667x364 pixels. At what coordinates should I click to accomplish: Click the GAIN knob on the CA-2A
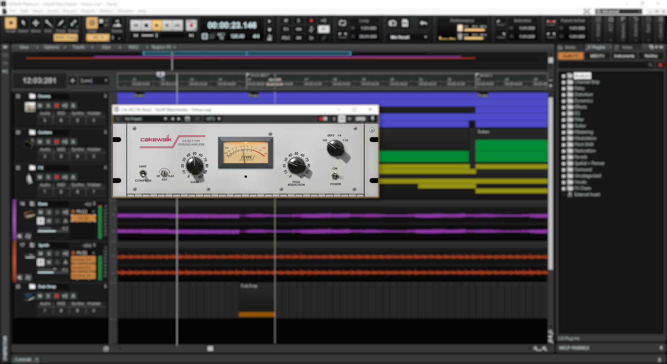[194, 166]
